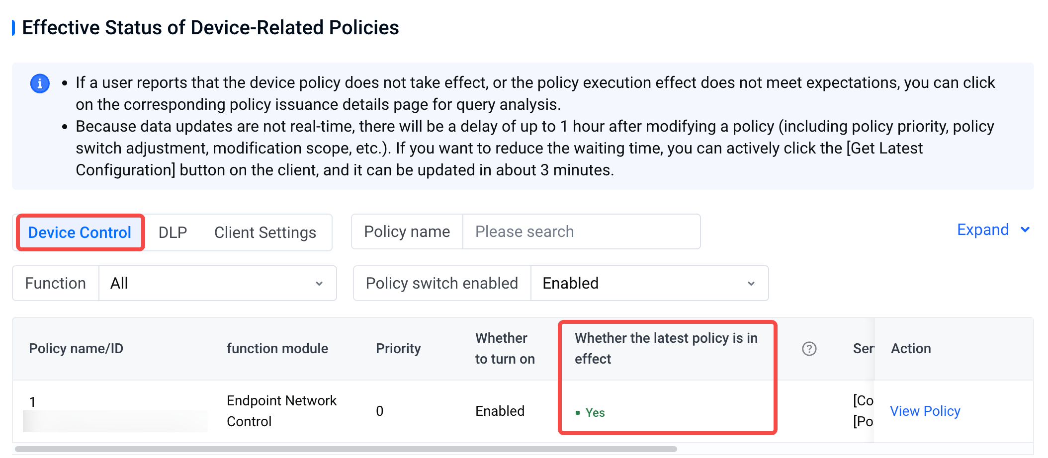Open the Policy switch enabled dropdown

(649, 283)
